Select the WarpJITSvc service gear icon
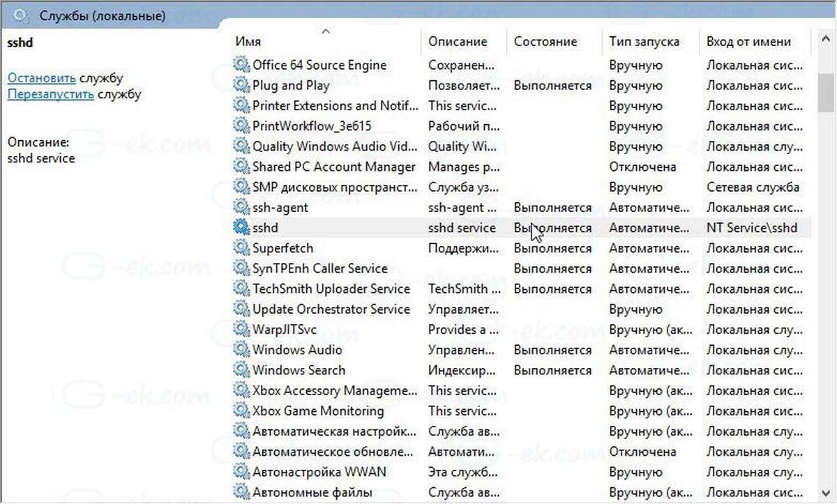The height and width of the screenshot is (504, 837). point(241,330)
